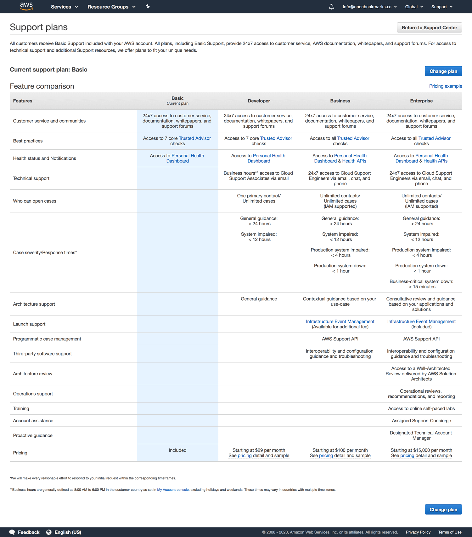Open the info@openbookmarks.co account dropdown
472x537 pixels.
370,7
